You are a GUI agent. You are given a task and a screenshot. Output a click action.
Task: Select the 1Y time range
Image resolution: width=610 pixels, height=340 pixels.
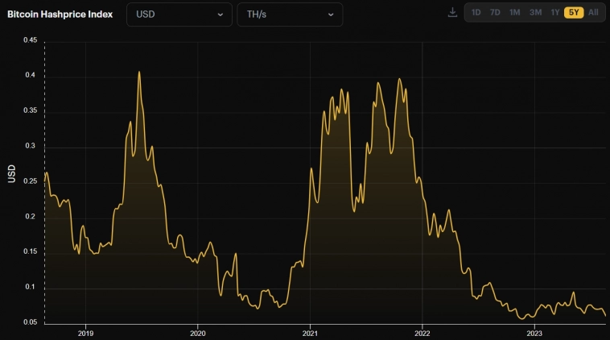coord(554,13)
